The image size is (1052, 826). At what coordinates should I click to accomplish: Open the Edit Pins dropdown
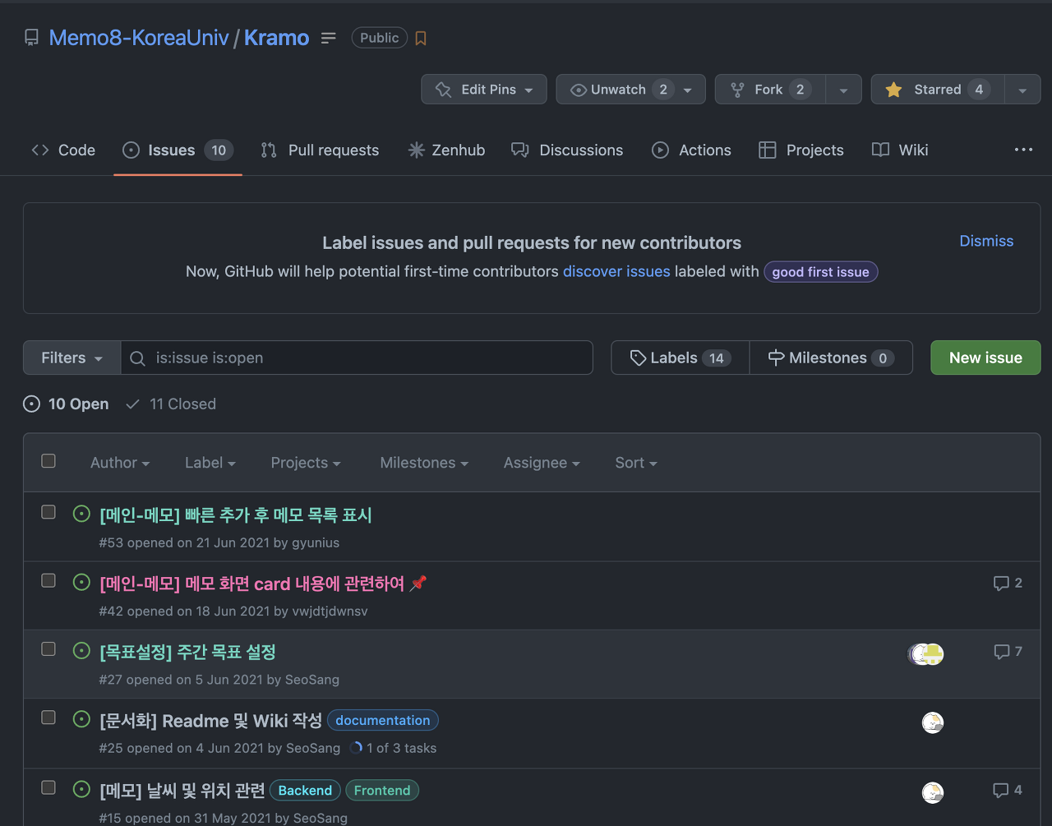pos(484,90)
